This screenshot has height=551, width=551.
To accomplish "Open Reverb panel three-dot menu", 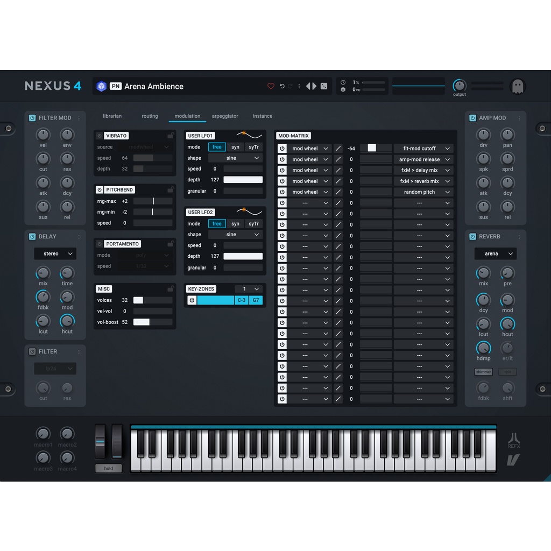I will tap(519, 237).
